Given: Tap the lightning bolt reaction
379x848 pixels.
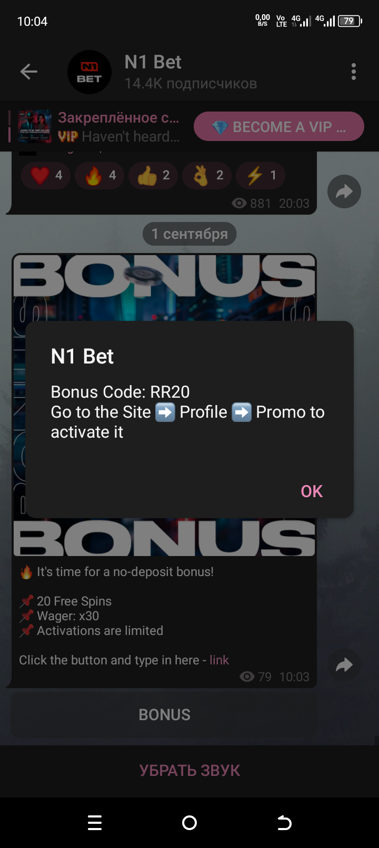Looking at the screenshot, I should click(x=260, y=175).
